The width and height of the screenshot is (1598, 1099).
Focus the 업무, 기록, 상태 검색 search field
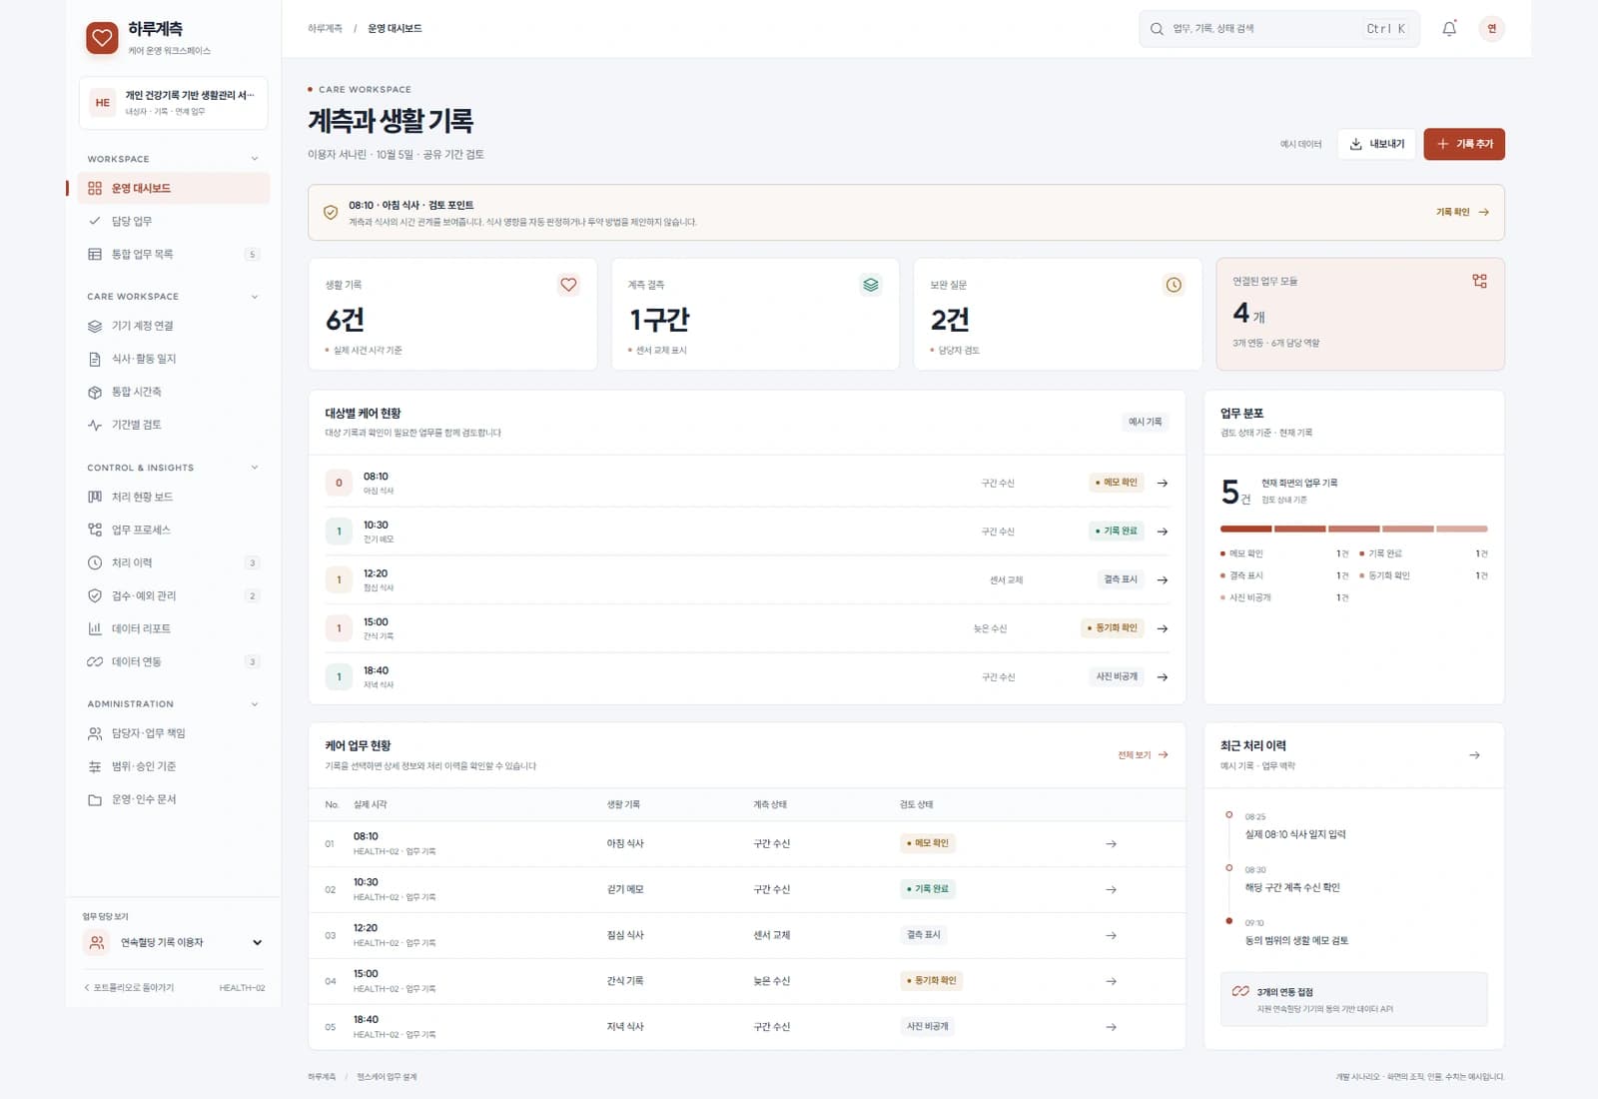[x=1278, y=29]
